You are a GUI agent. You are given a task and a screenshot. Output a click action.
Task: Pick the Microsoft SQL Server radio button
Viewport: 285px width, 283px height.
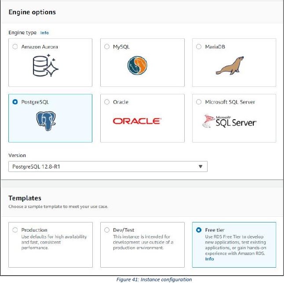pyautogui.click(x=199, y=102)
